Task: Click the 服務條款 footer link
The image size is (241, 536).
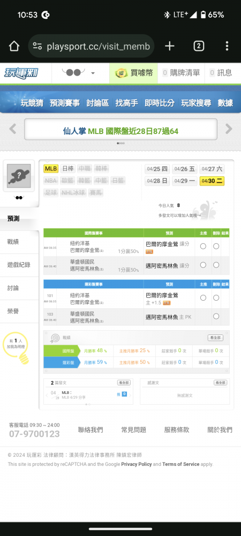Action: click(x=177, y=430)
